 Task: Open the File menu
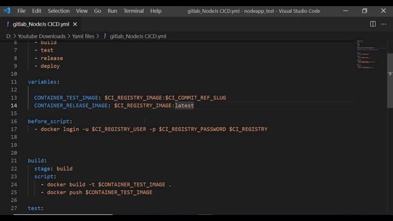point(21,11)
